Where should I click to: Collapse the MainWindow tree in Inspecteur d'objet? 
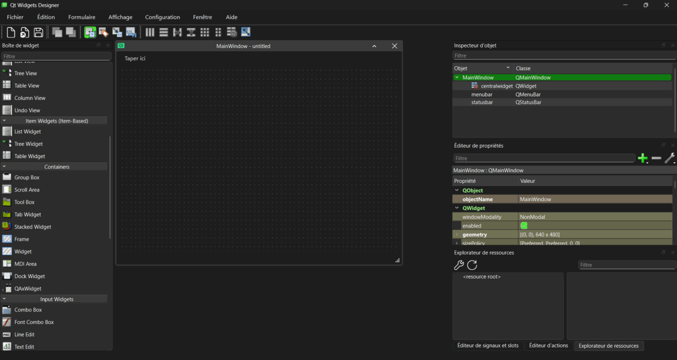pyautogui.click(x=456, y=77)
